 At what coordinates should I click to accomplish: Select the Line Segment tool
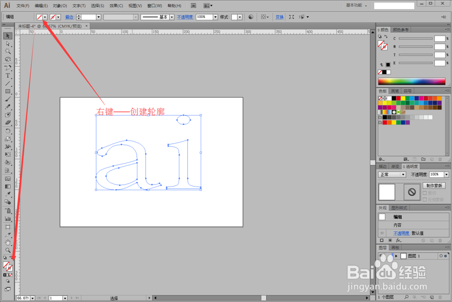pyautogui.click(x=8, y=84)
